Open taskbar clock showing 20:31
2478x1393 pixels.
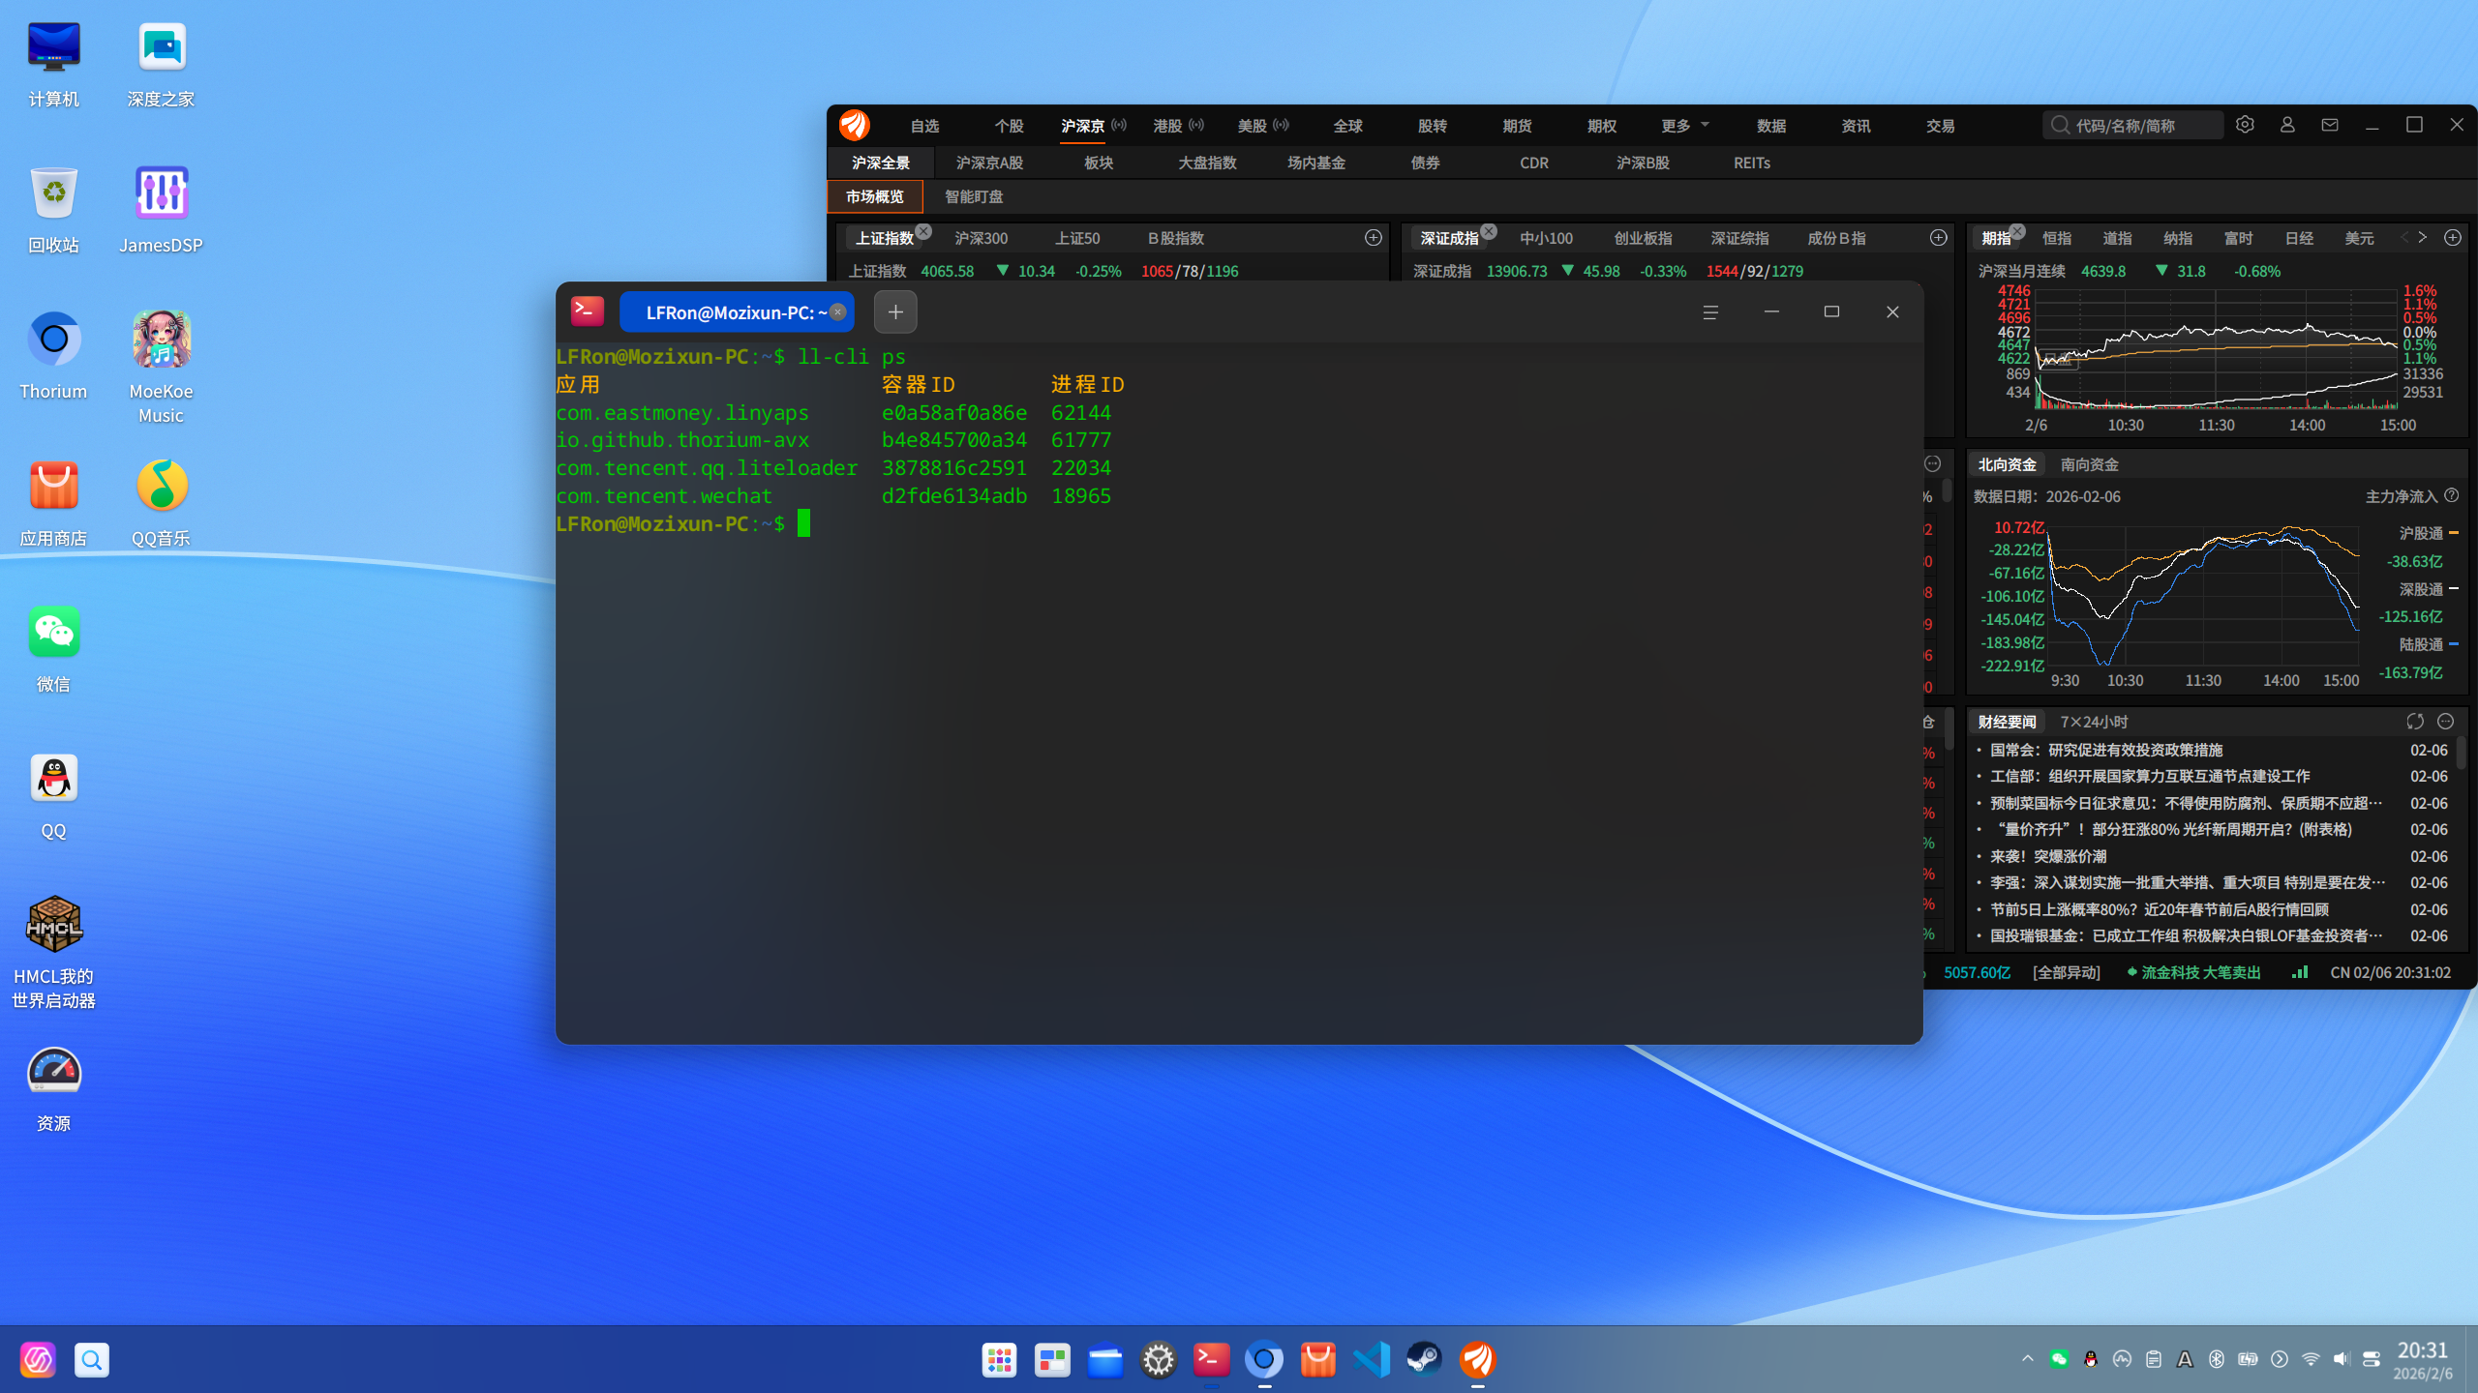tap(2423, 1360)
